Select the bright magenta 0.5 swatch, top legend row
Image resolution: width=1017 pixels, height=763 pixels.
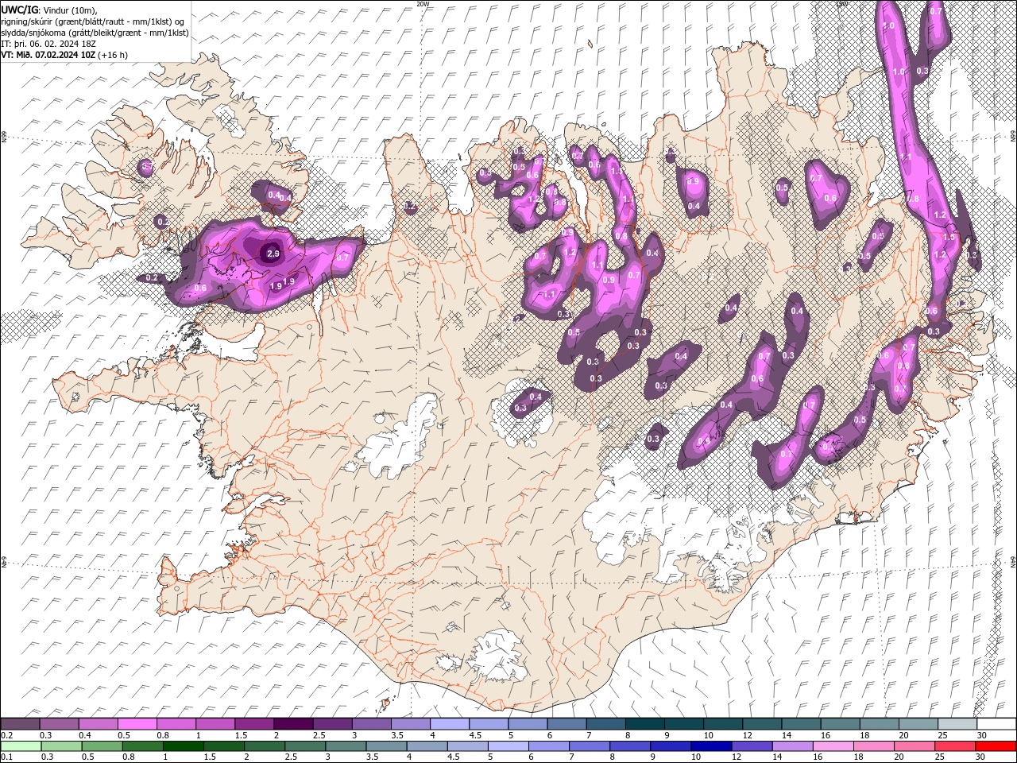click(137, 724)
